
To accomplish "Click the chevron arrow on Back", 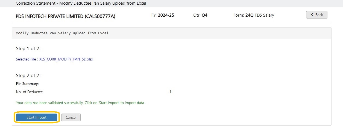I will pos(312,15).
